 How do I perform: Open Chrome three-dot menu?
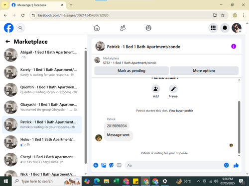244,15
